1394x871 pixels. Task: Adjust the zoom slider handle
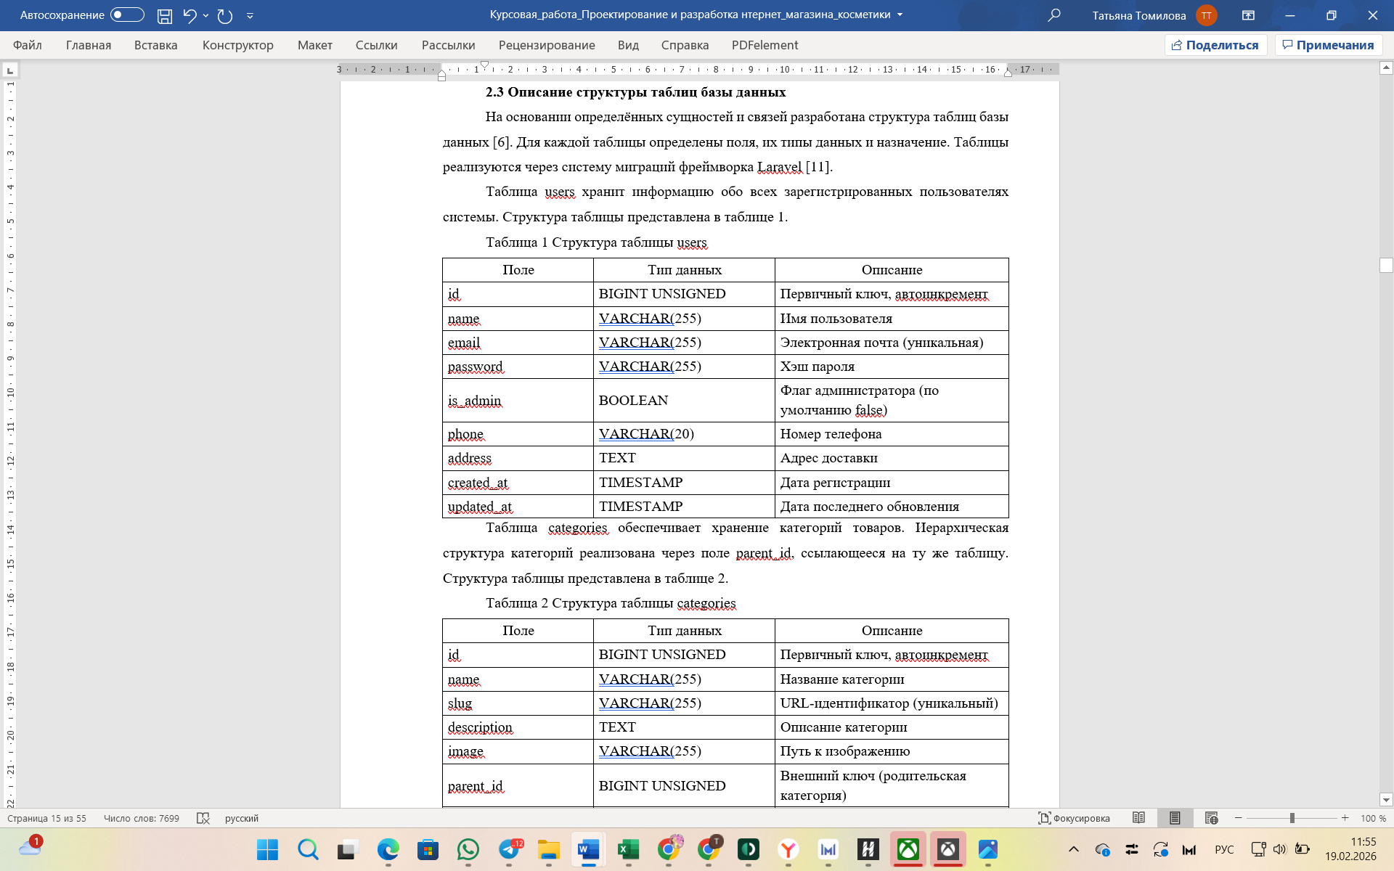[1292, 818]
